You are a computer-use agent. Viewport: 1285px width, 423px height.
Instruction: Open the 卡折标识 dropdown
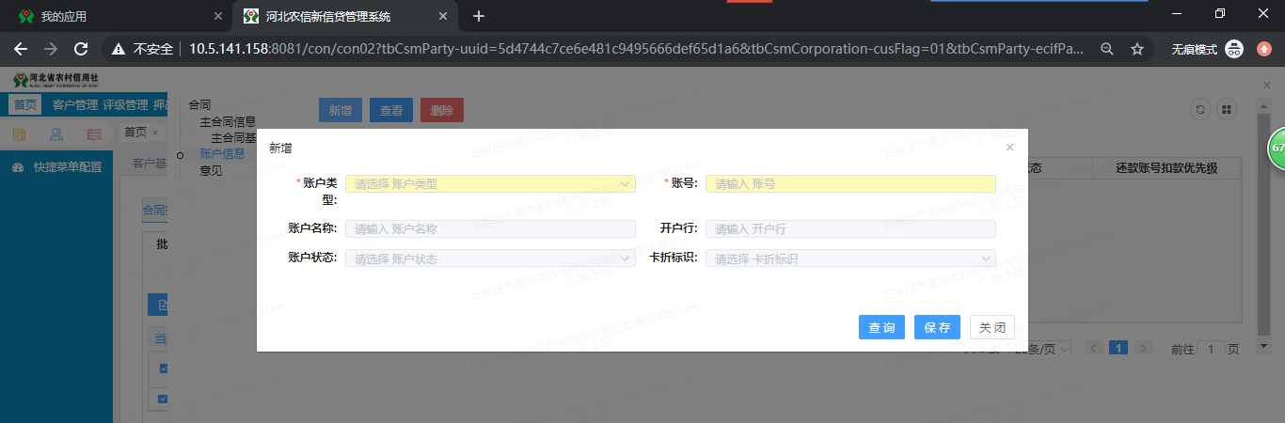850,258
